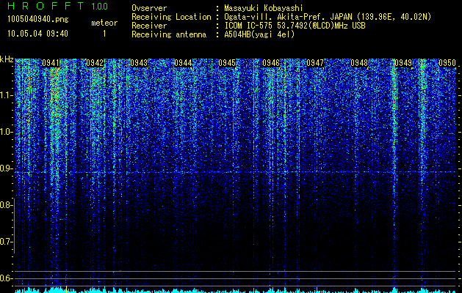462x293 pixels.
Task: Click the ICOM IC-575 53.7492 receiver text
Action: click(295, 26)
